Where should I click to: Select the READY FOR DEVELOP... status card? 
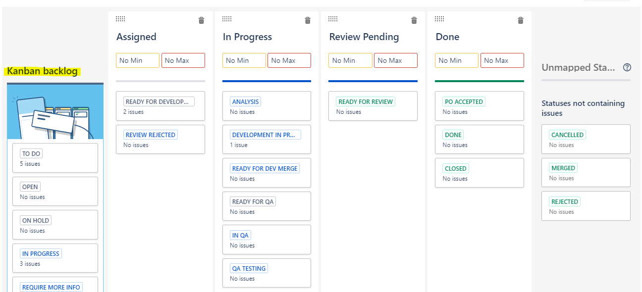[x=160, y=106]
